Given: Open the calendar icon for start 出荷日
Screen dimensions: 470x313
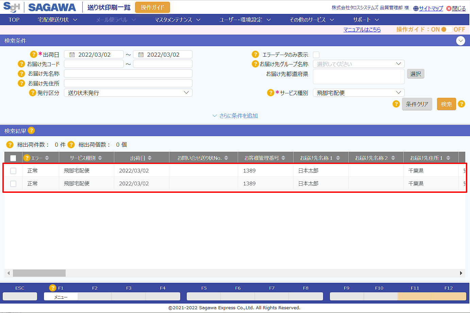Looking at the screenshot, I should [x=72, y=55].
